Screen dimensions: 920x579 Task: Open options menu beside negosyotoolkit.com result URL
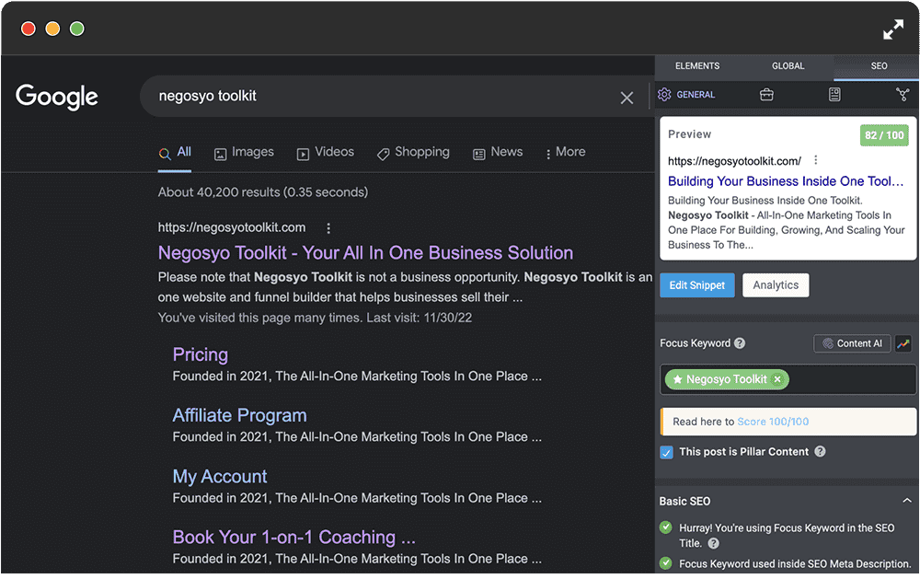(328, 228)
